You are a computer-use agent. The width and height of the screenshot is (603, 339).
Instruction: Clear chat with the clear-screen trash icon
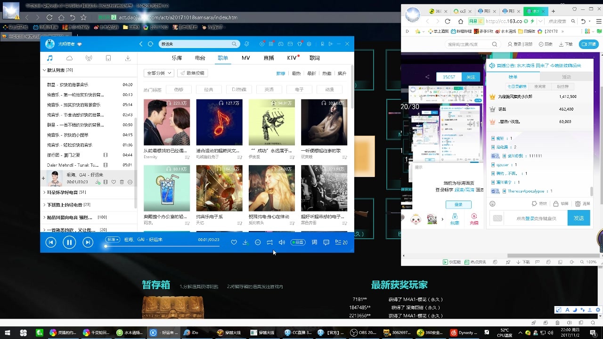(578, 203)
